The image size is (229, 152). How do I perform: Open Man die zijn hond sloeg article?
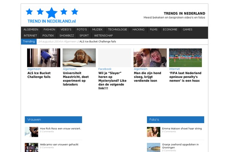[147, 77]
